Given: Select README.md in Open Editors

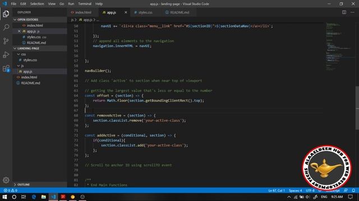Looking at the screenshot, I should click(x=40, y=42).
